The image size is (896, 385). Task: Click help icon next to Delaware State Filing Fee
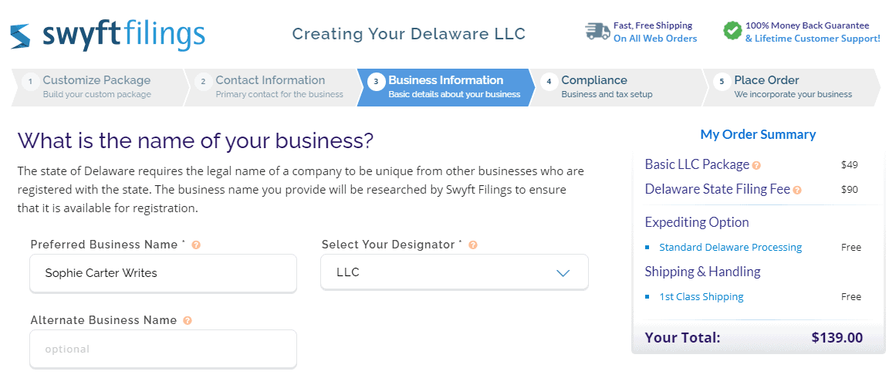point(797,190)
